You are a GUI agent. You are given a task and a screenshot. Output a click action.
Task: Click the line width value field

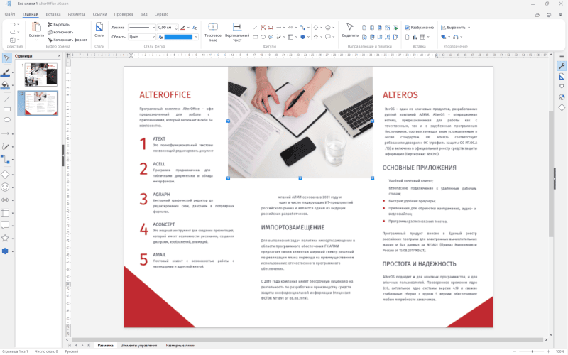165,28
